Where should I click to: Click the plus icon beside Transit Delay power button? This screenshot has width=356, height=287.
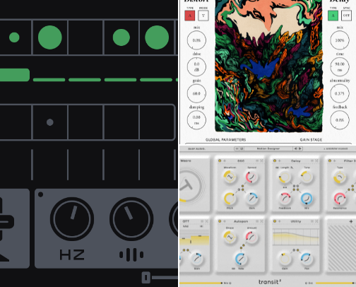click(x=280, y=160)
